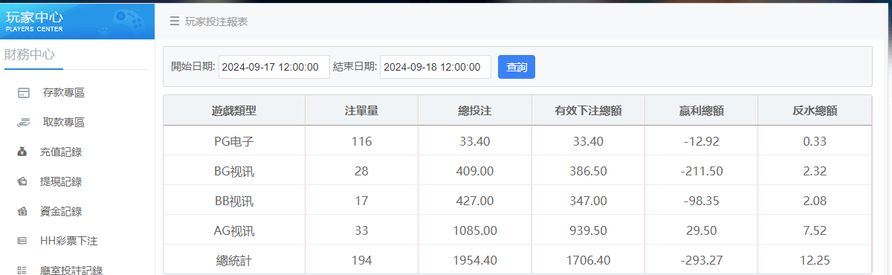Click the 存款專區 card icon
This screenshot has height=275, width=892.
pyautogui.click(x=24, y=93)
